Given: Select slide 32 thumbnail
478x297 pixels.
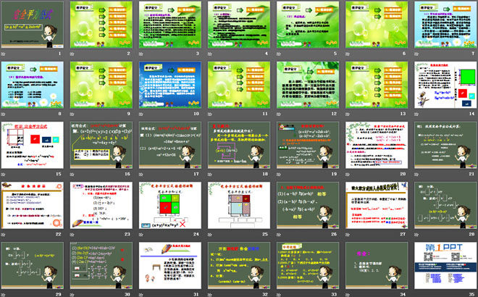Looking at the screenshot, I should click(x=239, y=265).
